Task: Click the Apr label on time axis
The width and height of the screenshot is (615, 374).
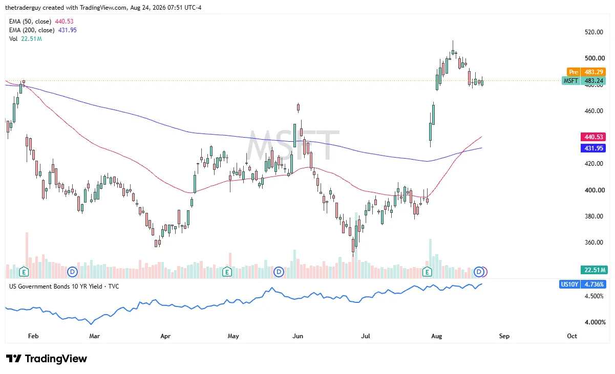Action: (x=165, y=336)
